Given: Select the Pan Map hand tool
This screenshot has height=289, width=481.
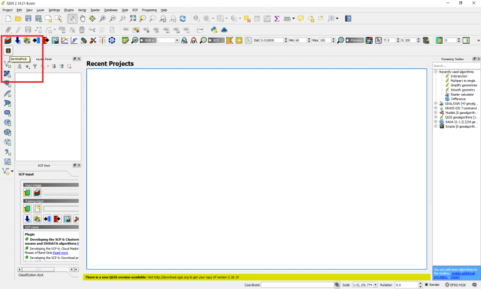Looking at the screenshot, I should [83, 19].
